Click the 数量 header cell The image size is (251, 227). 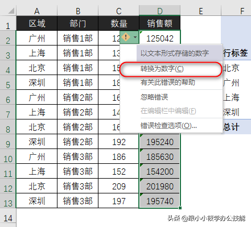point(119,23)
